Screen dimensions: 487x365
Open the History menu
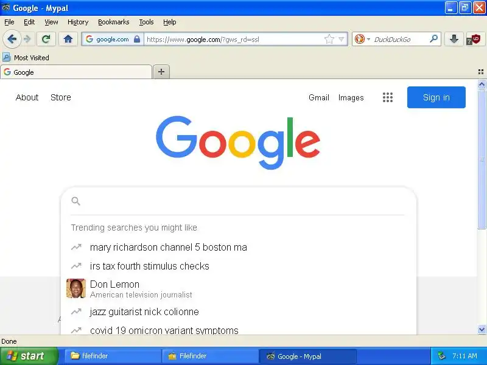click(x=78, y=22)
